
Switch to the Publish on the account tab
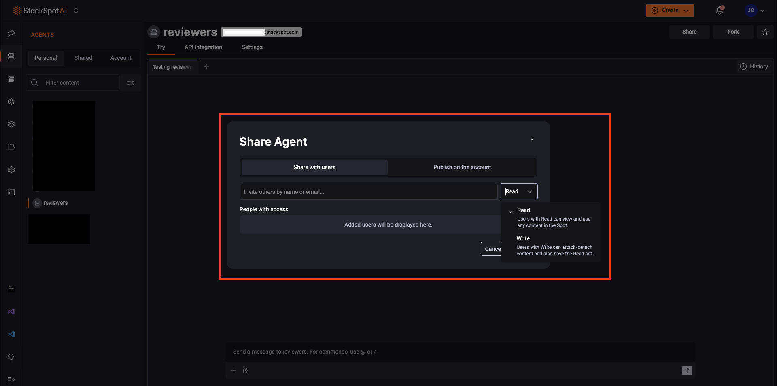[x=462, y=167]
